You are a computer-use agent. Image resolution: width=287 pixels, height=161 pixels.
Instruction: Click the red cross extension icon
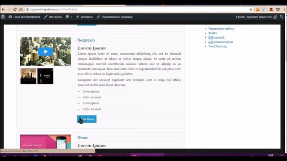click(x=271, y=9)
